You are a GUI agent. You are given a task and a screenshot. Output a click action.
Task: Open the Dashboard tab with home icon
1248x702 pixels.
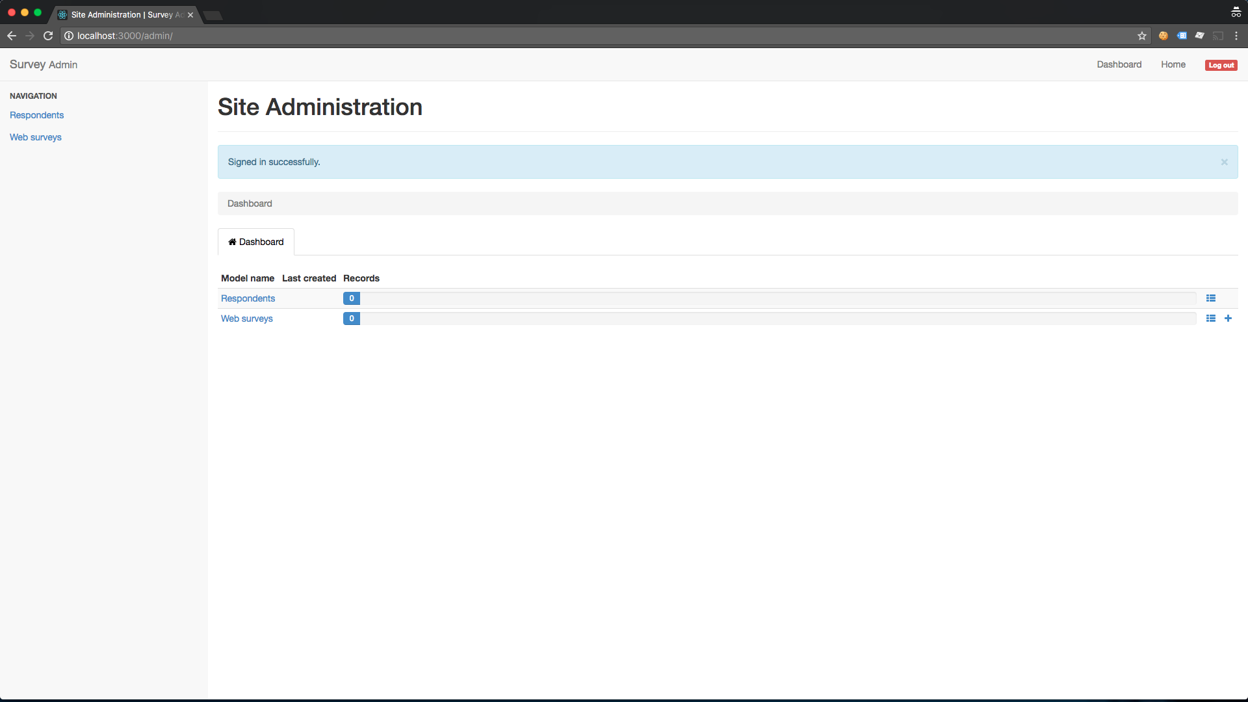(x=256, y=242)
